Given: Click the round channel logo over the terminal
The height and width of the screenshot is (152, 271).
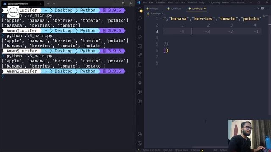Looking at the screenshot, I should click(x=13, y=12).
